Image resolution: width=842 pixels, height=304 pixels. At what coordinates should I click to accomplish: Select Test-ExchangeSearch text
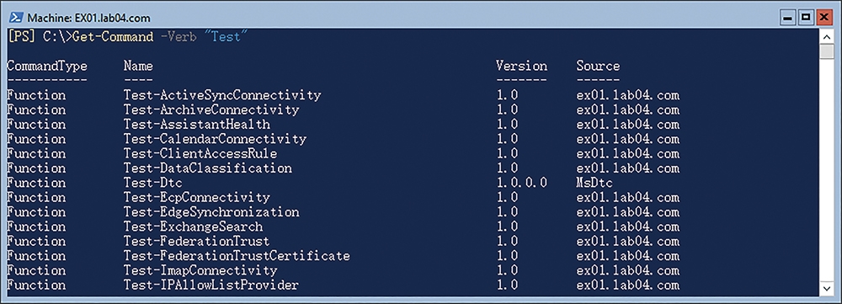tap(193, 227)
